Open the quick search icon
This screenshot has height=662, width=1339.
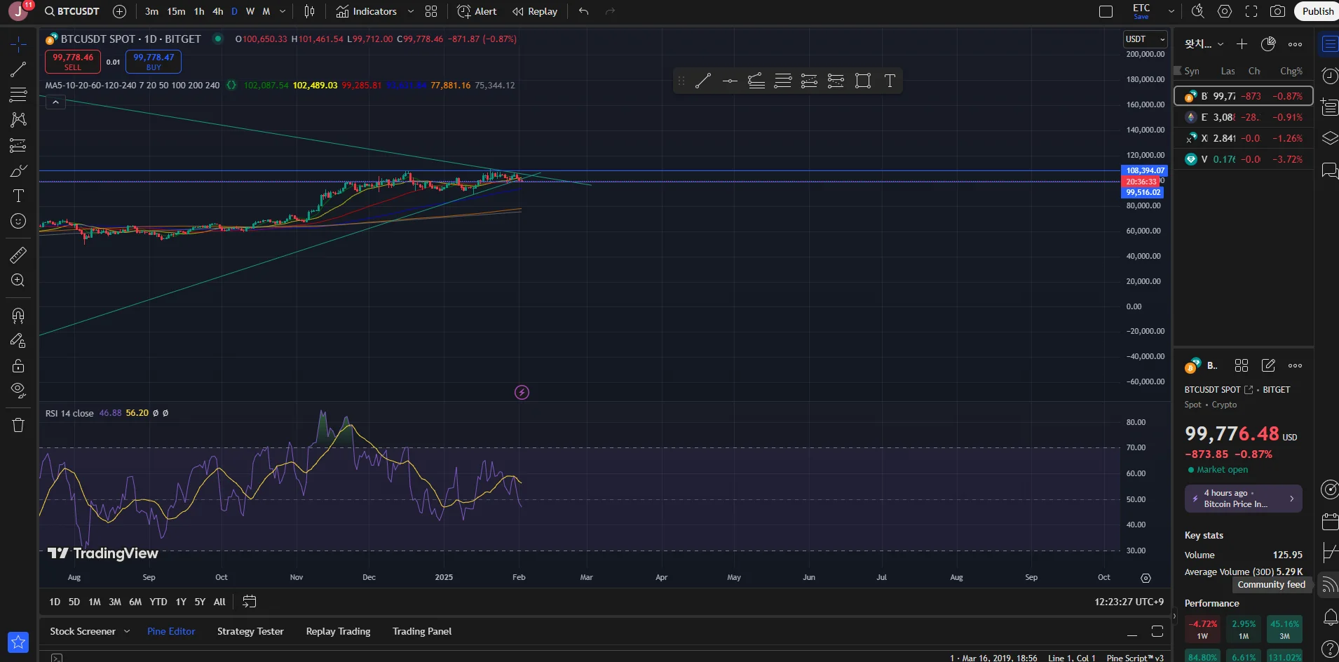pyautogui.click(x=1198, y=11)
